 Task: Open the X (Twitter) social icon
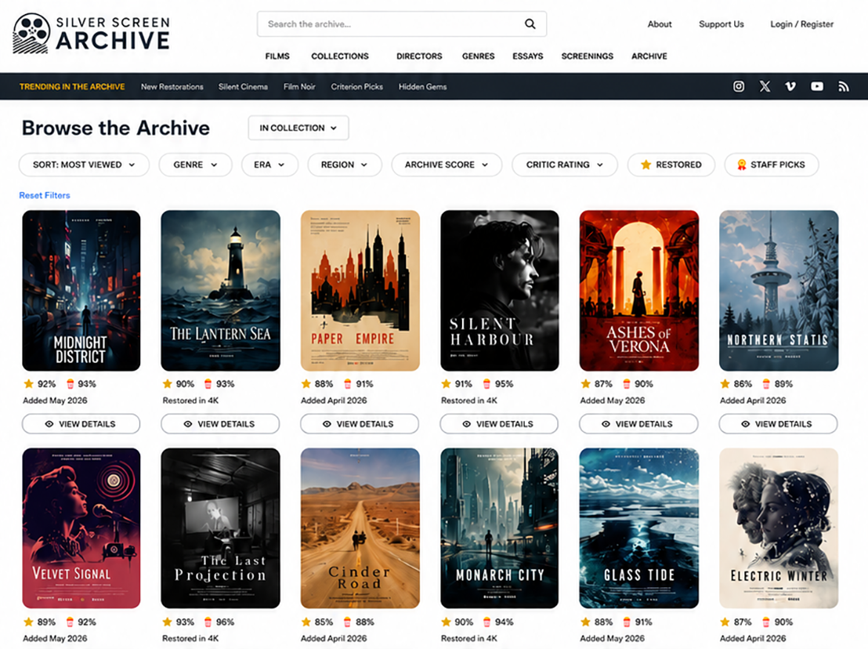point(765,86)
